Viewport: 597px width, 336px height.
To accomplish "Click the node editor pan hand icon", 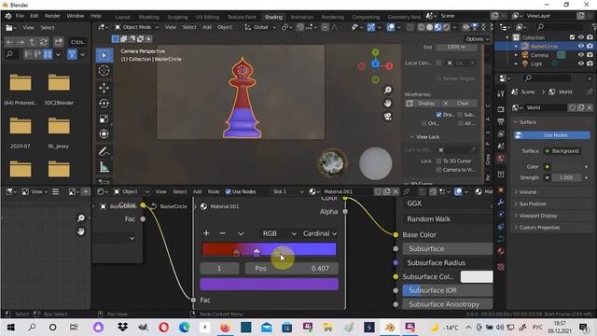I will click(81, 231).
